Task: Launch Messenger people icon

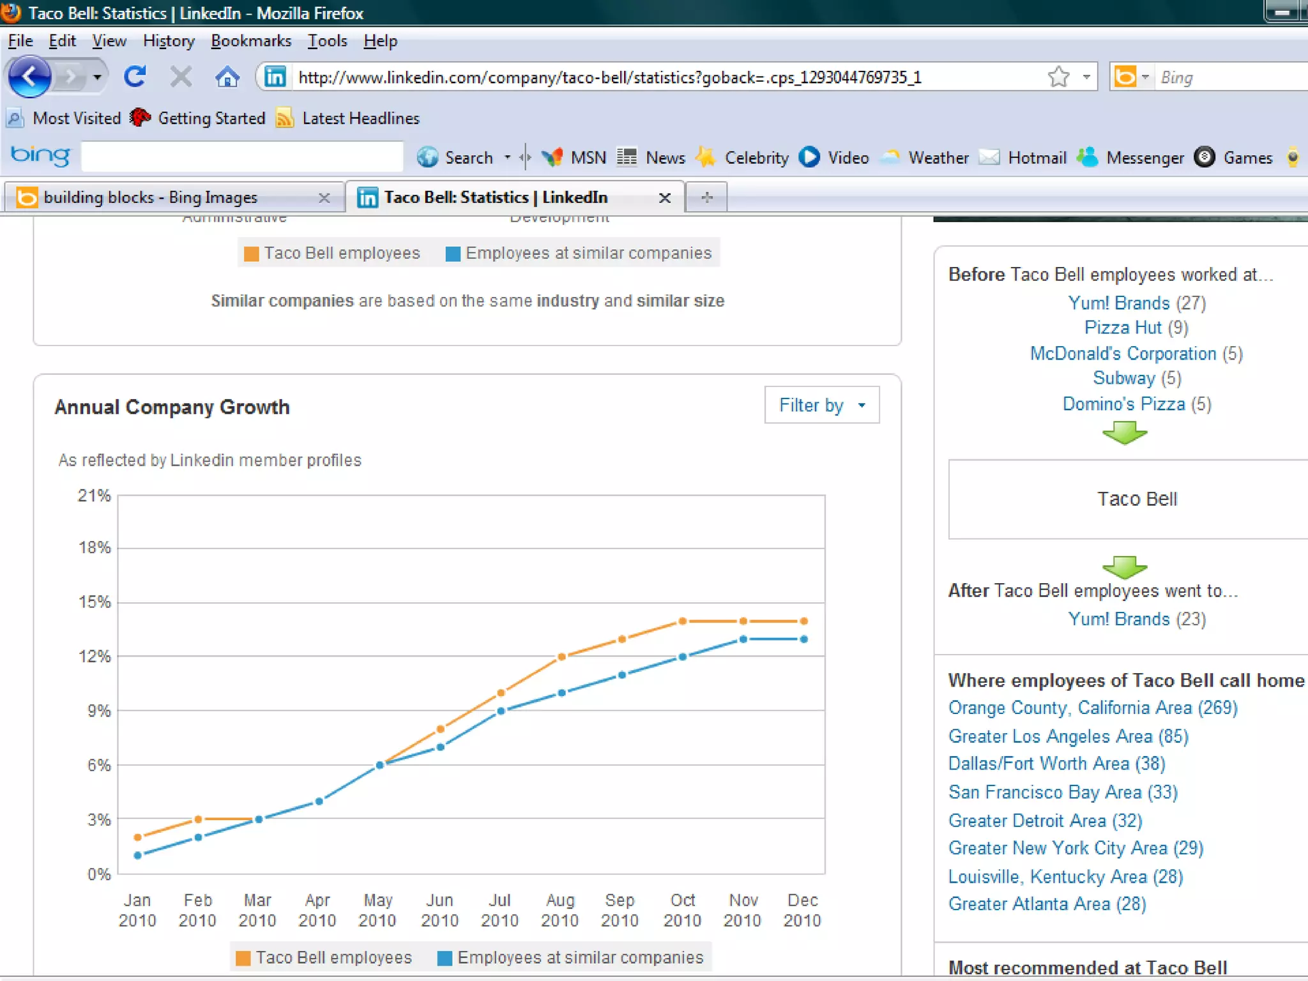Action: coord(1087,157)
